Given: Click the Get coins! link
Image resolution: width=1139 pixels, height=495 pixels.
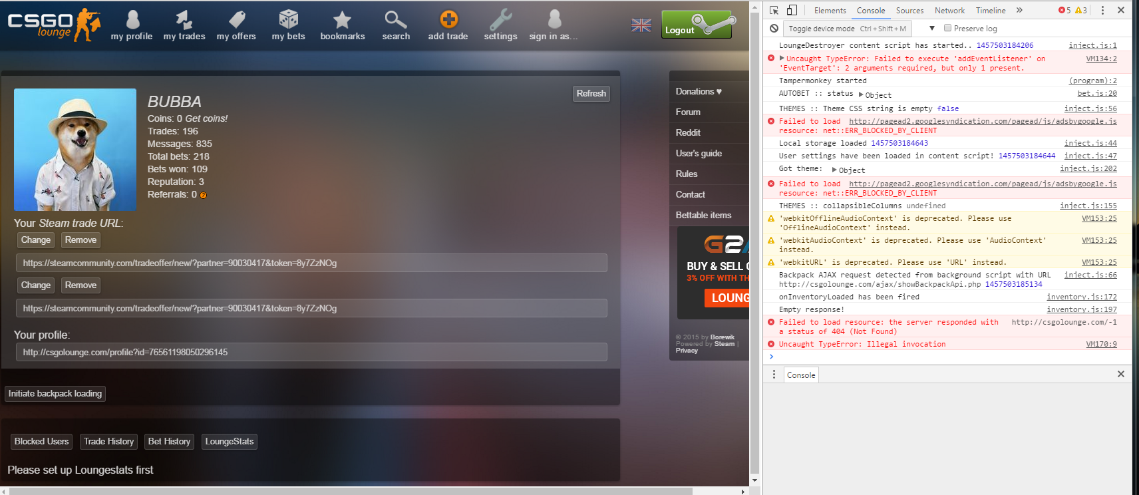Looking at the screenshot, I should pos(206,118).
